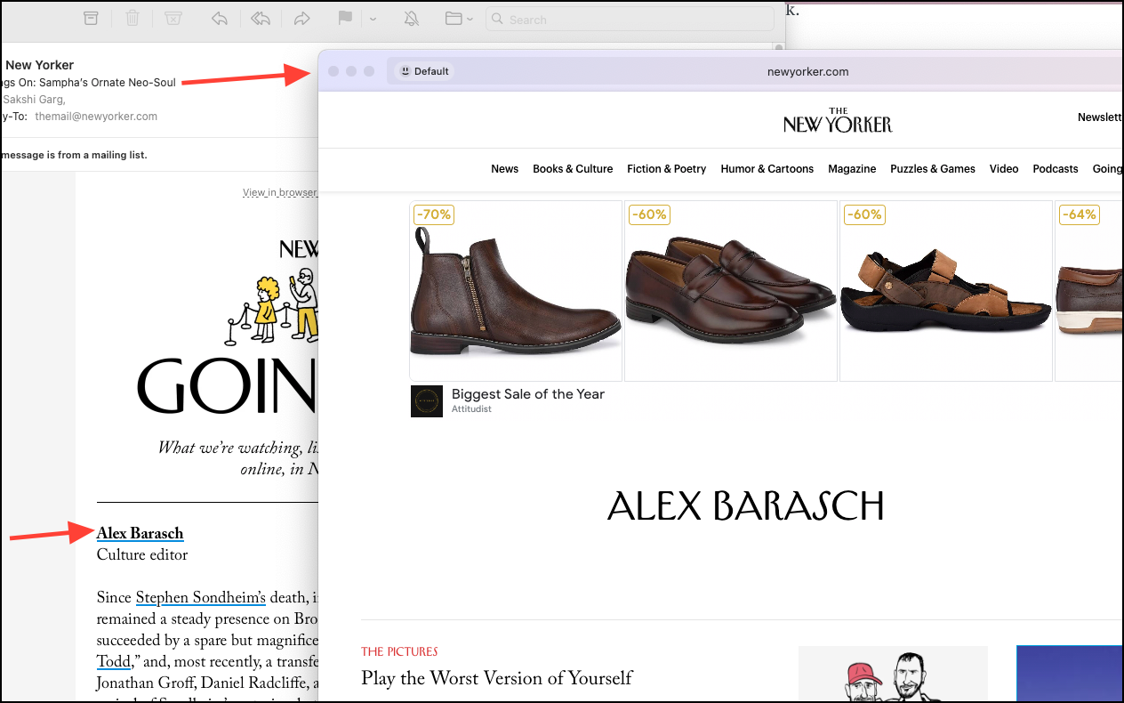The width and height of the screenshot is (1124, 703).
Task: Click the cartoon thumbnail of two men
Action: (893, 674)
